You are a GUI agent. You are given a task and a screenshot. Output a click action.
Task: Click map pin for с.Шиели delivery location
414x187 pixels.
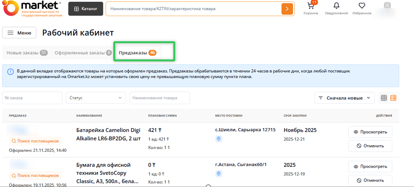click(x=219, y=139)
